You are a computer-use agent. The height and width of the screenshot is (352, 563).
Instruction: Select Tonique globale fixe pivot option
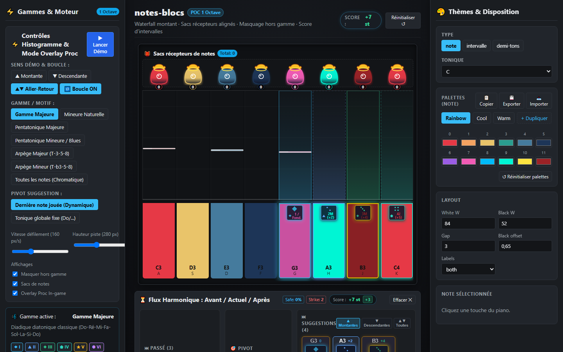click(45, 218)
